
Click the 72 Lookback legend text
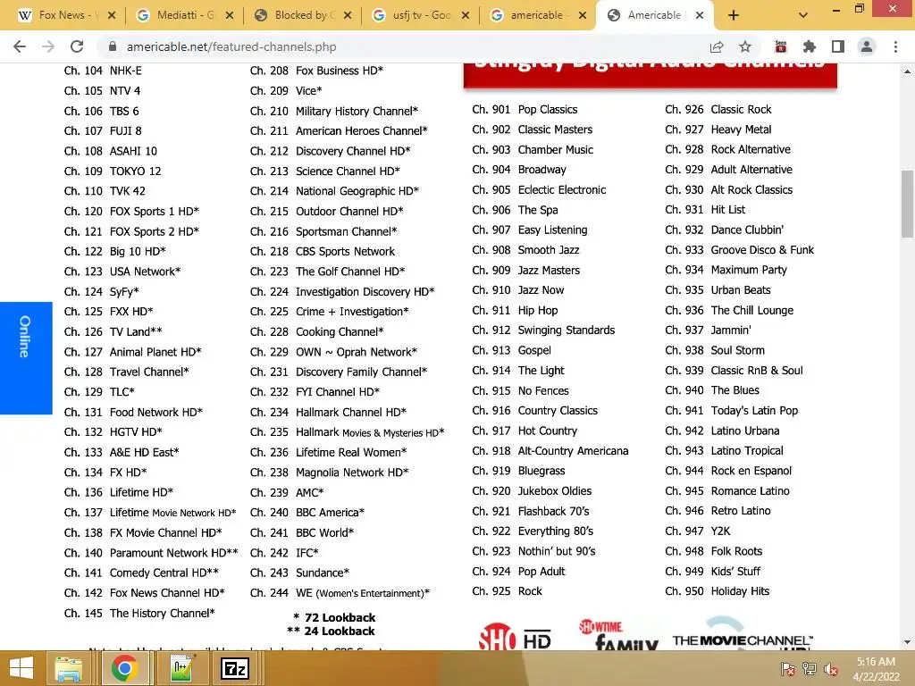tap(334, 617)
